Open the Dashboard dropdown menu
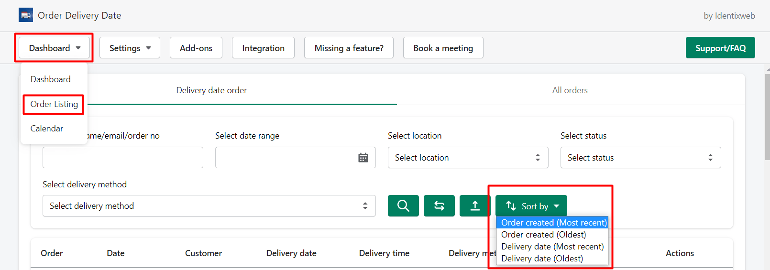Screen dimensions: 770x270 tap(55, 48)
